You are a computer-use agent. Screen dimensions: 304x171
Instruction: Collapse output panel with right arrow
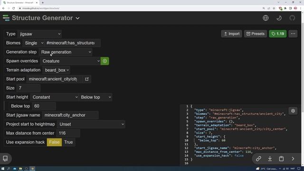click(293, 159)
